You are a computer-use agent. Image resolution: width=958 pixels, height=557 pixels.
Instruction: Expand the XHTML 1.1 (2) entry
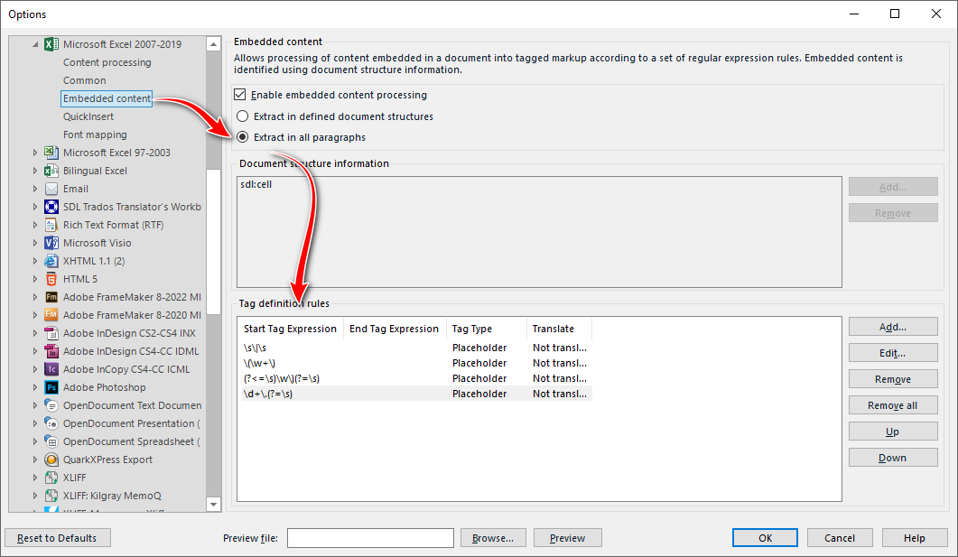[36, 260]
